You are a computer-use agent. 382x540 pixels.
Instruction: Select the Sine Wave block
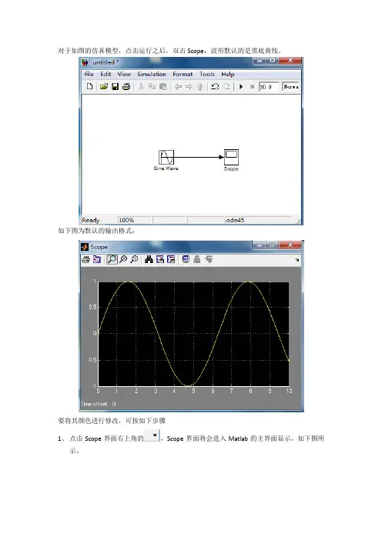pos(166,158)
